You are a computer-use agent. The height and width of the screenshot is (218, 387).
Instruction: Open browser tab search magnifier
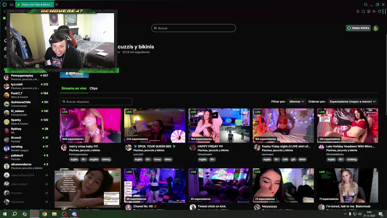(x=366, y=5)
